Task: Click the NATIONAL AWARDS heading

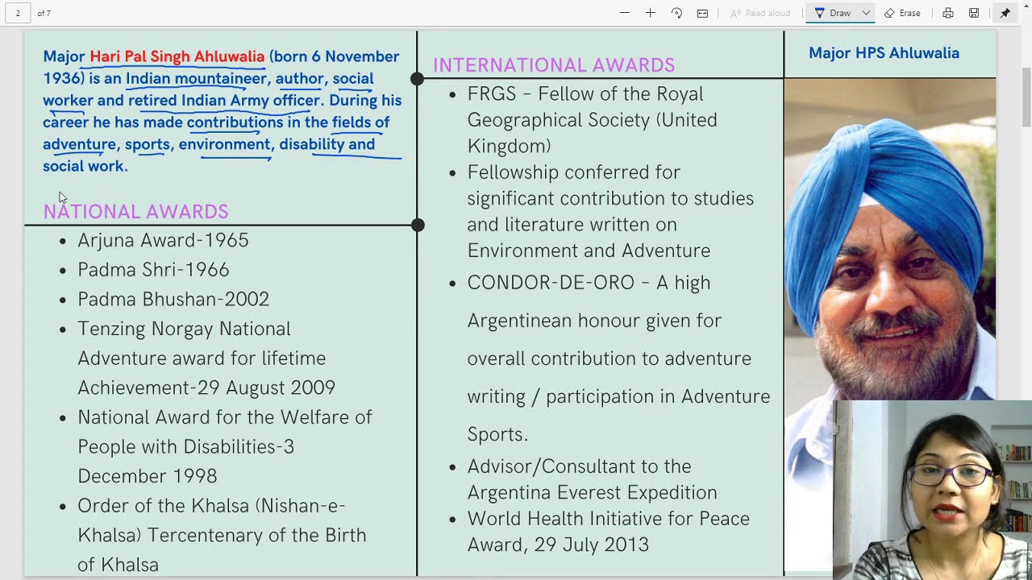Action: [x=135, y=212]
